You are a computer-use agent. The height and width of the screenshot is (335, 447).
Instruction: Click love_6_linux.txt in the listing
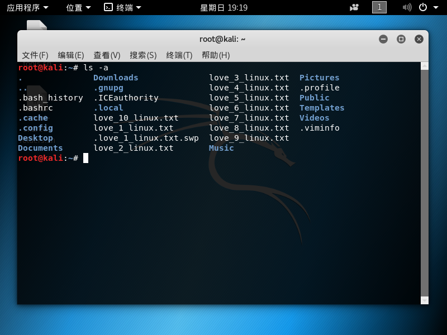pos(249,108)
